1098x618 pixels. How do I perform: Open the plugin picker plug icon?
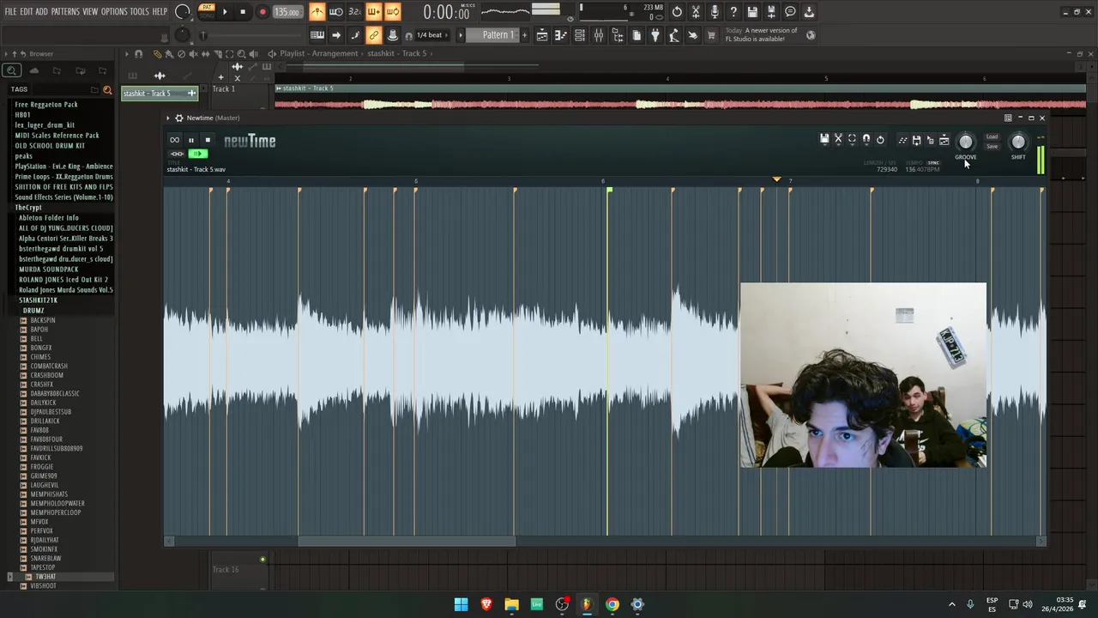(655, 35)
